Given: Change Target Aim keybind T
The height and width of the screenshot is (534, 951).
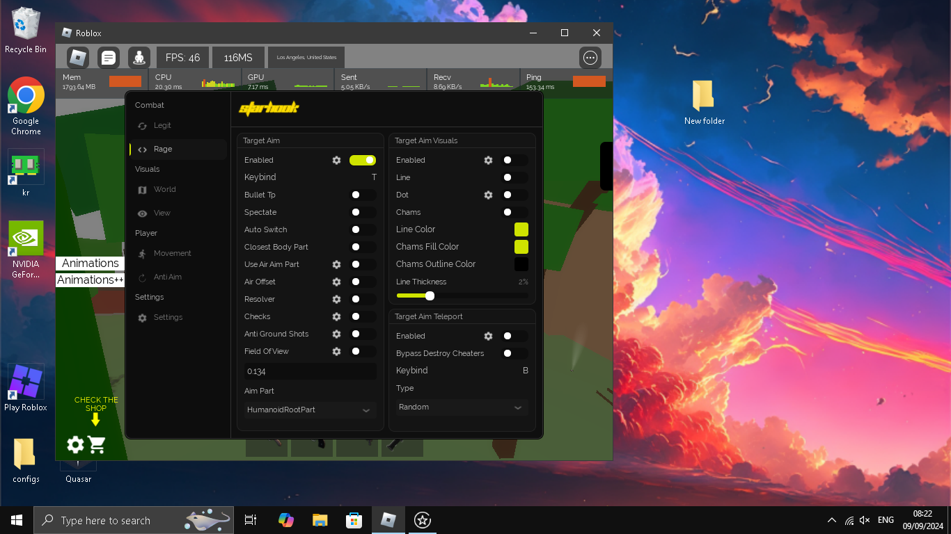Looking at the screenshot, I should pyautogui.click(x=374, y=177).
